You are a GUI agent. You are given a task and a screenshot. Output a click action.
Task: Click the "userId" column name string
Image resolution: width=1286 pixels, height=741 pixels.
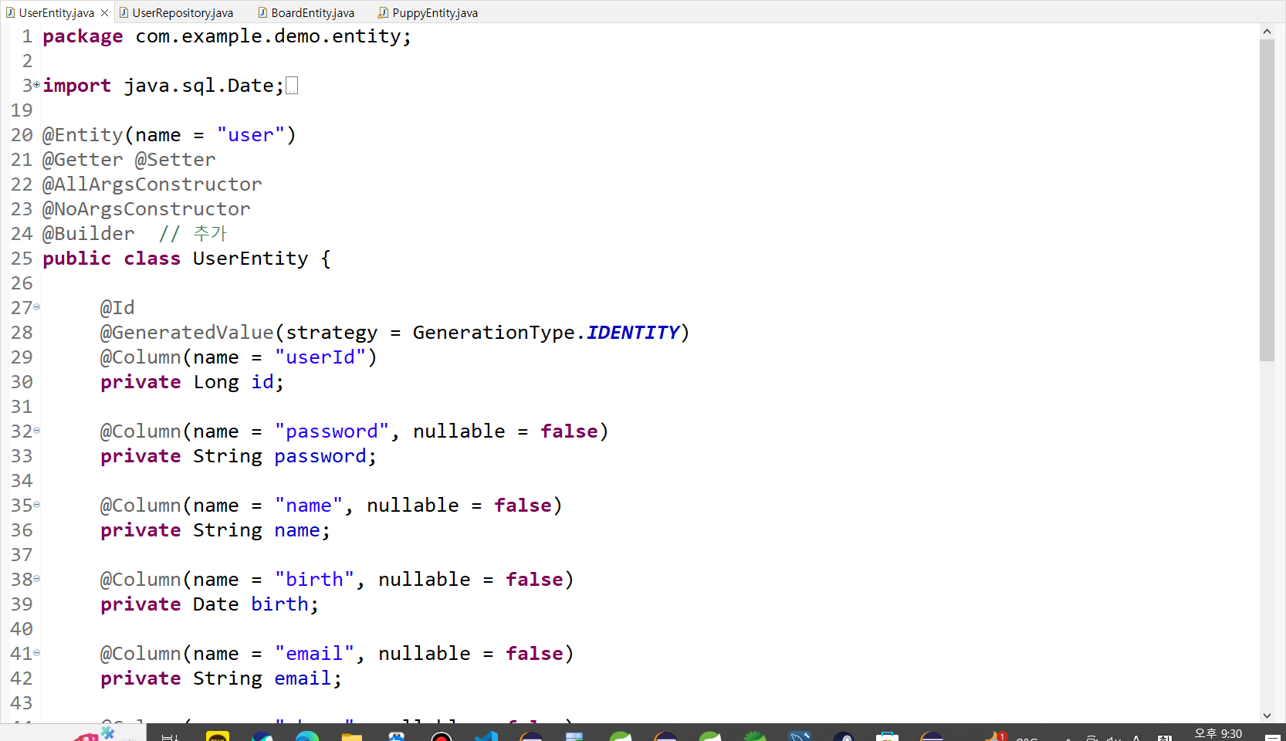320,357
